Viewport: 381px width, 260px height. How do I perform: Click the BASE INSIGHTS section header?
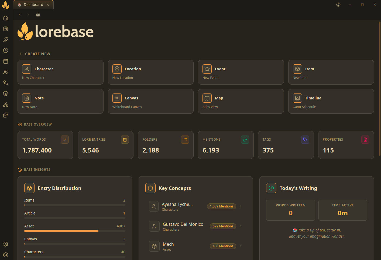click(x=34, y=170)
